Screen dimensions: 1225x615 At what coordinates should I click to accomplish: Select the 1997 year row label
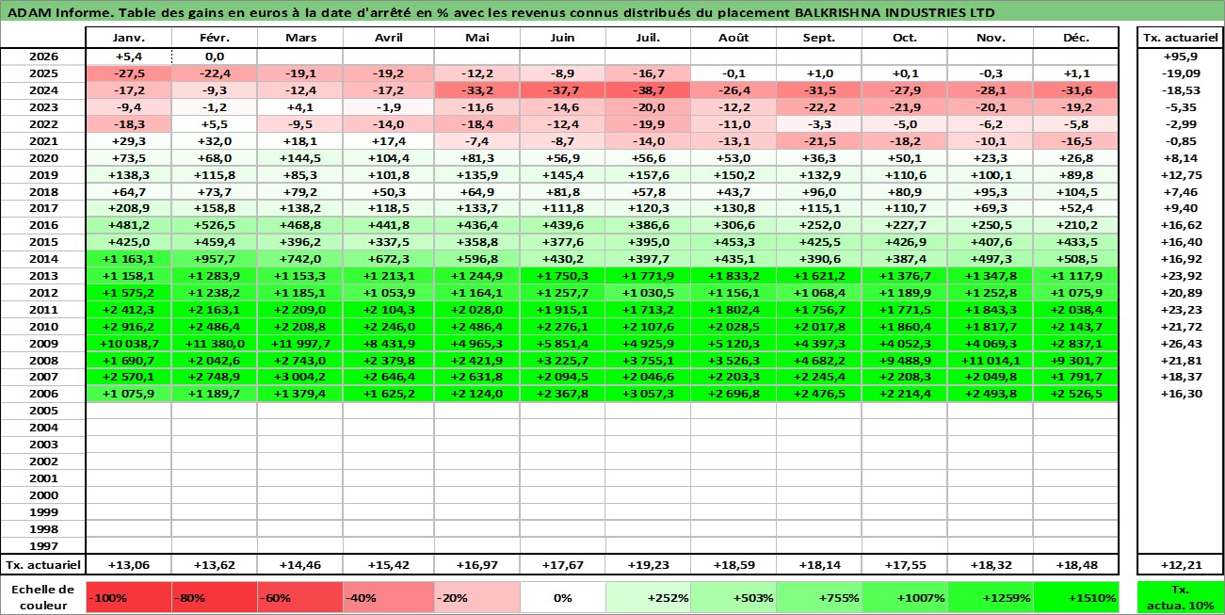42,546
